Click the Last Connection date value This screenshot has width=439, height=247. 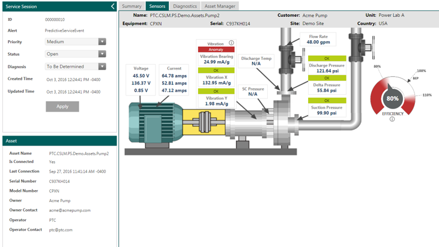[x=77, y=171]
